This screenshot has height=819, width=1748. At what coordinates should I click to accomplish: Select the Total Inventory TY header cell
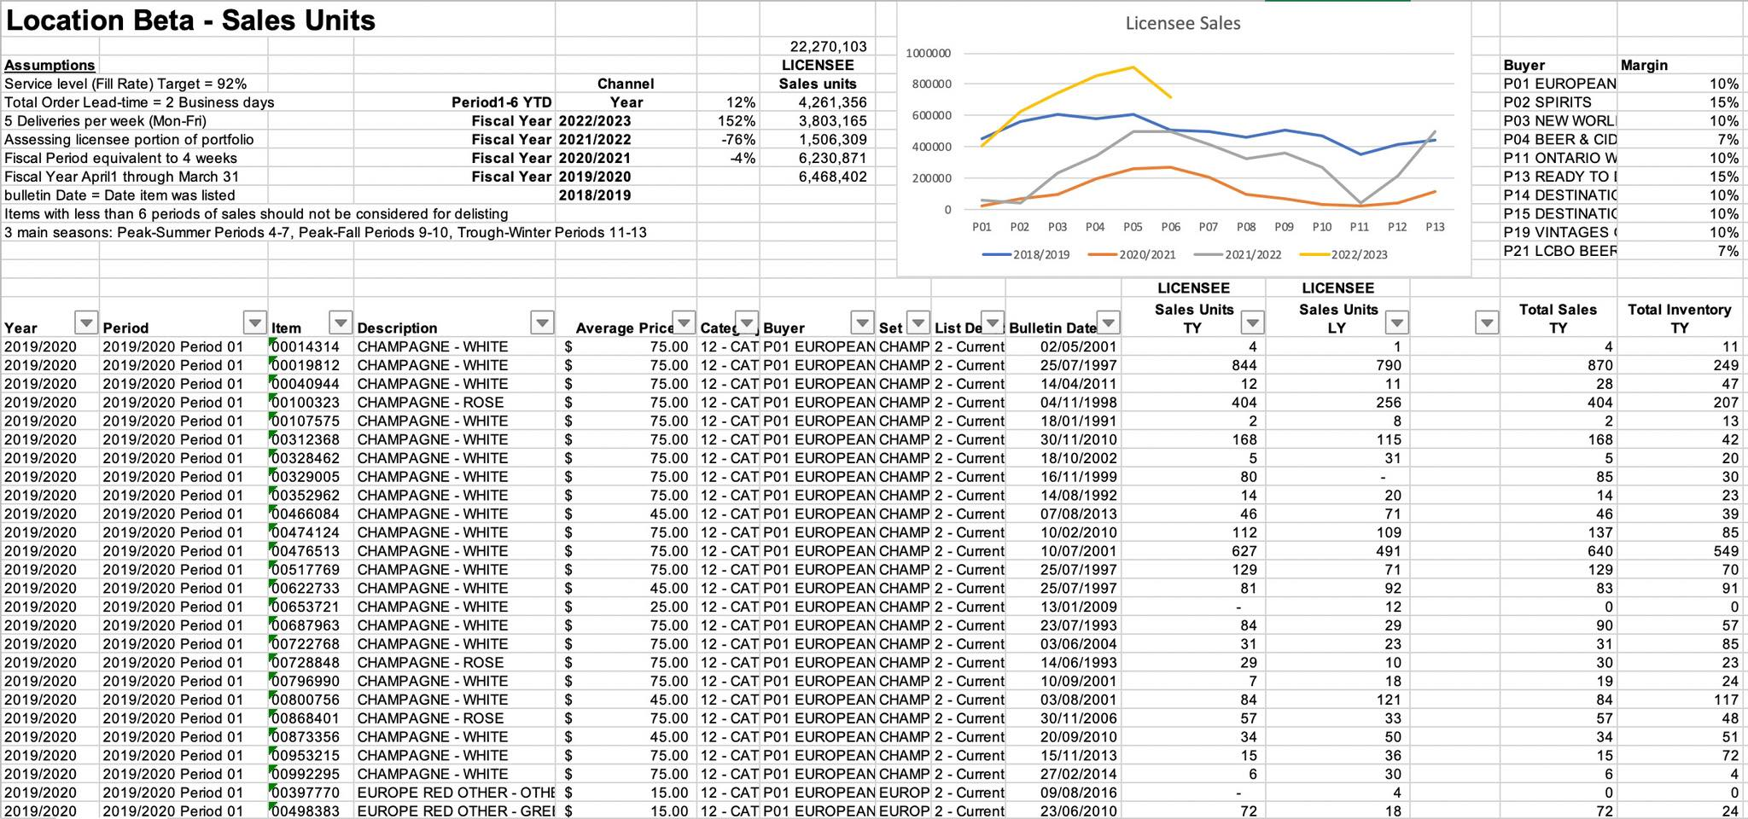click(1679, 318)
